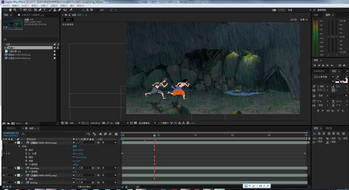
Task: Click the new folder icon in Project panel
Action: point(9,123)
